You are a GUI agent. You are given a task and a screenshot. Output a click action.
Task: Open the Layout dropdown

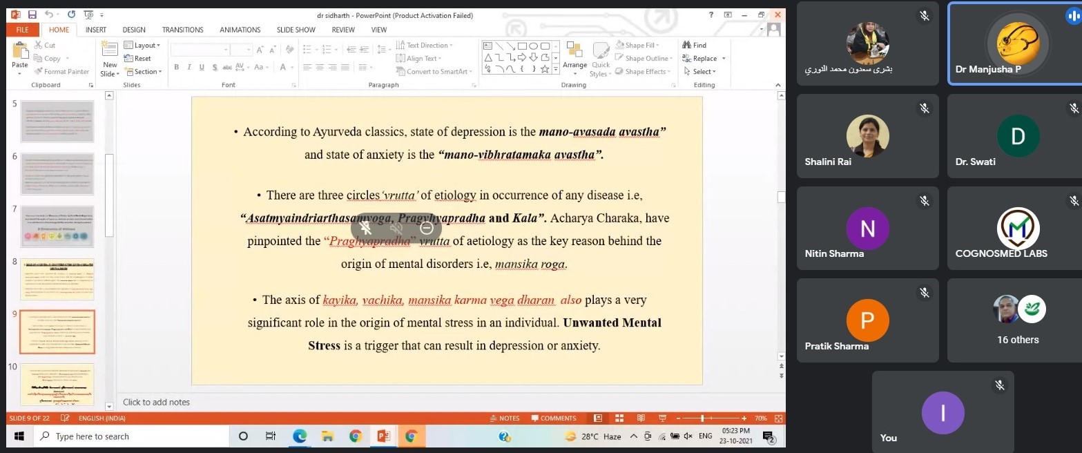coord(142,46)
